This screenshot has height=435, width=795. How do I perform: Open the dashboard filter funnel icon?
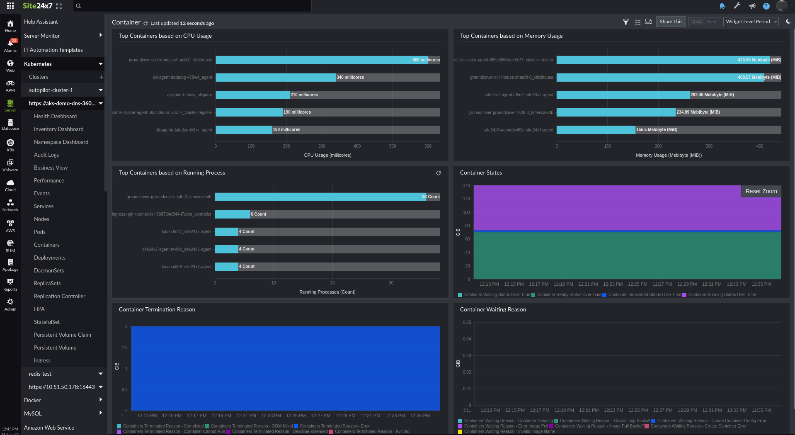(x=626, y=22)
